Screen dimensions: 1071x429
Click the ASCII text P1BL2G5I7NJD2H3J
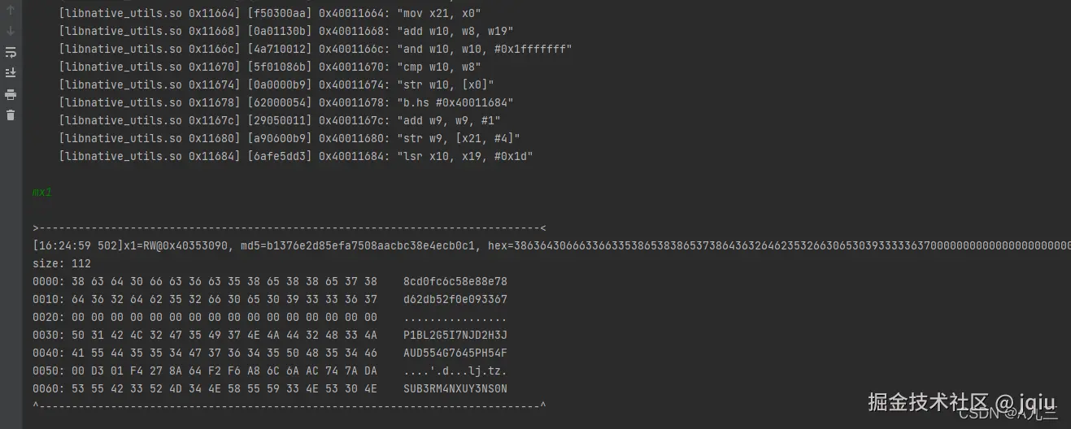455,335
